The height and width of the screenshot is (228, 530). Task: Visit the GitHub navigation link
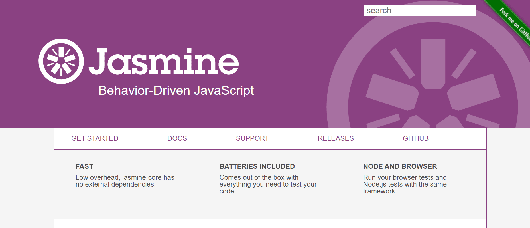[x=415, y=138]
